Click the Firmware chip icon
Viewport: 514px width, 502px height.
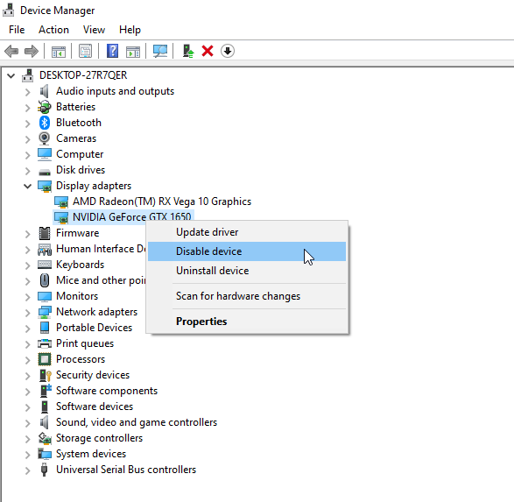point(45,233)
